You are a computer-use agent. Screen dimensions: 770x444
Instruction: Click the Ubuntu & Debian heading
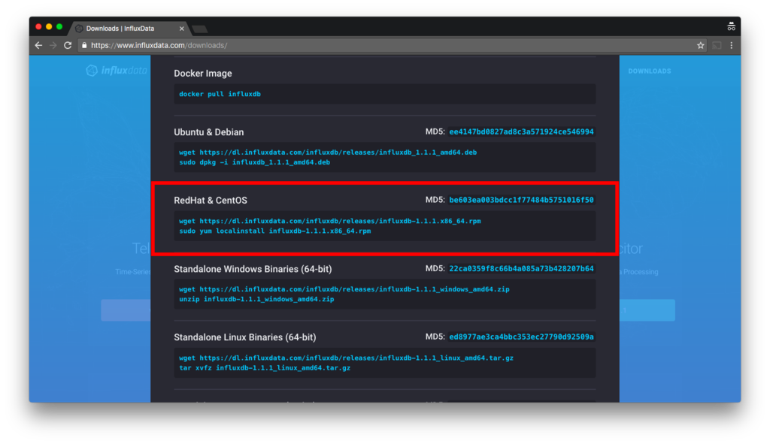point(209,132)
